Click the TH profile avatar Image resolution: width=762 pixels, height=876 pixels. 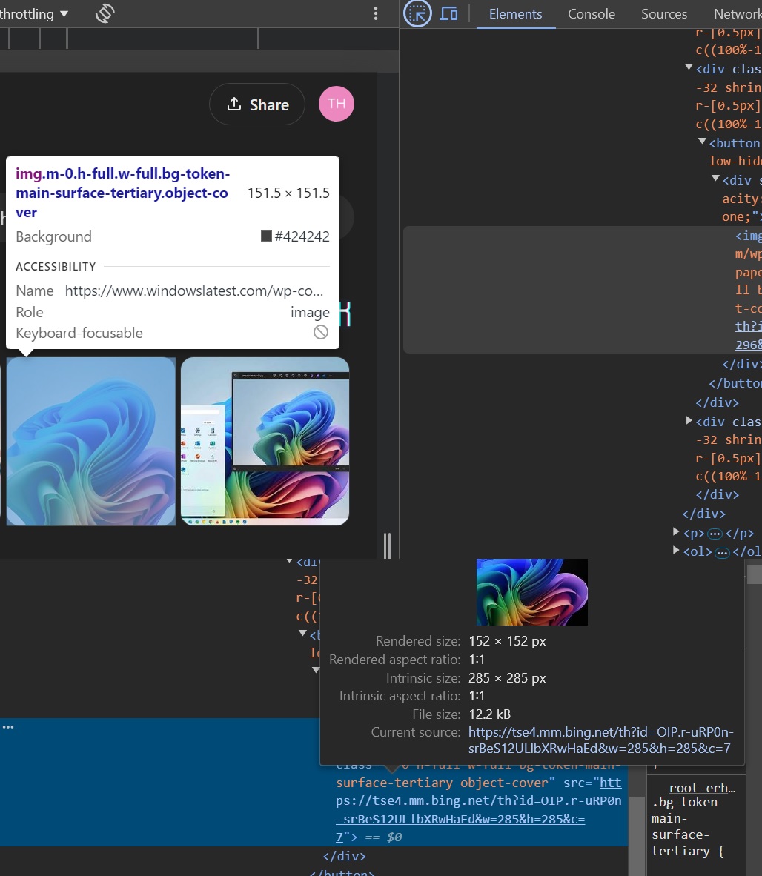[x=337, y=104]
